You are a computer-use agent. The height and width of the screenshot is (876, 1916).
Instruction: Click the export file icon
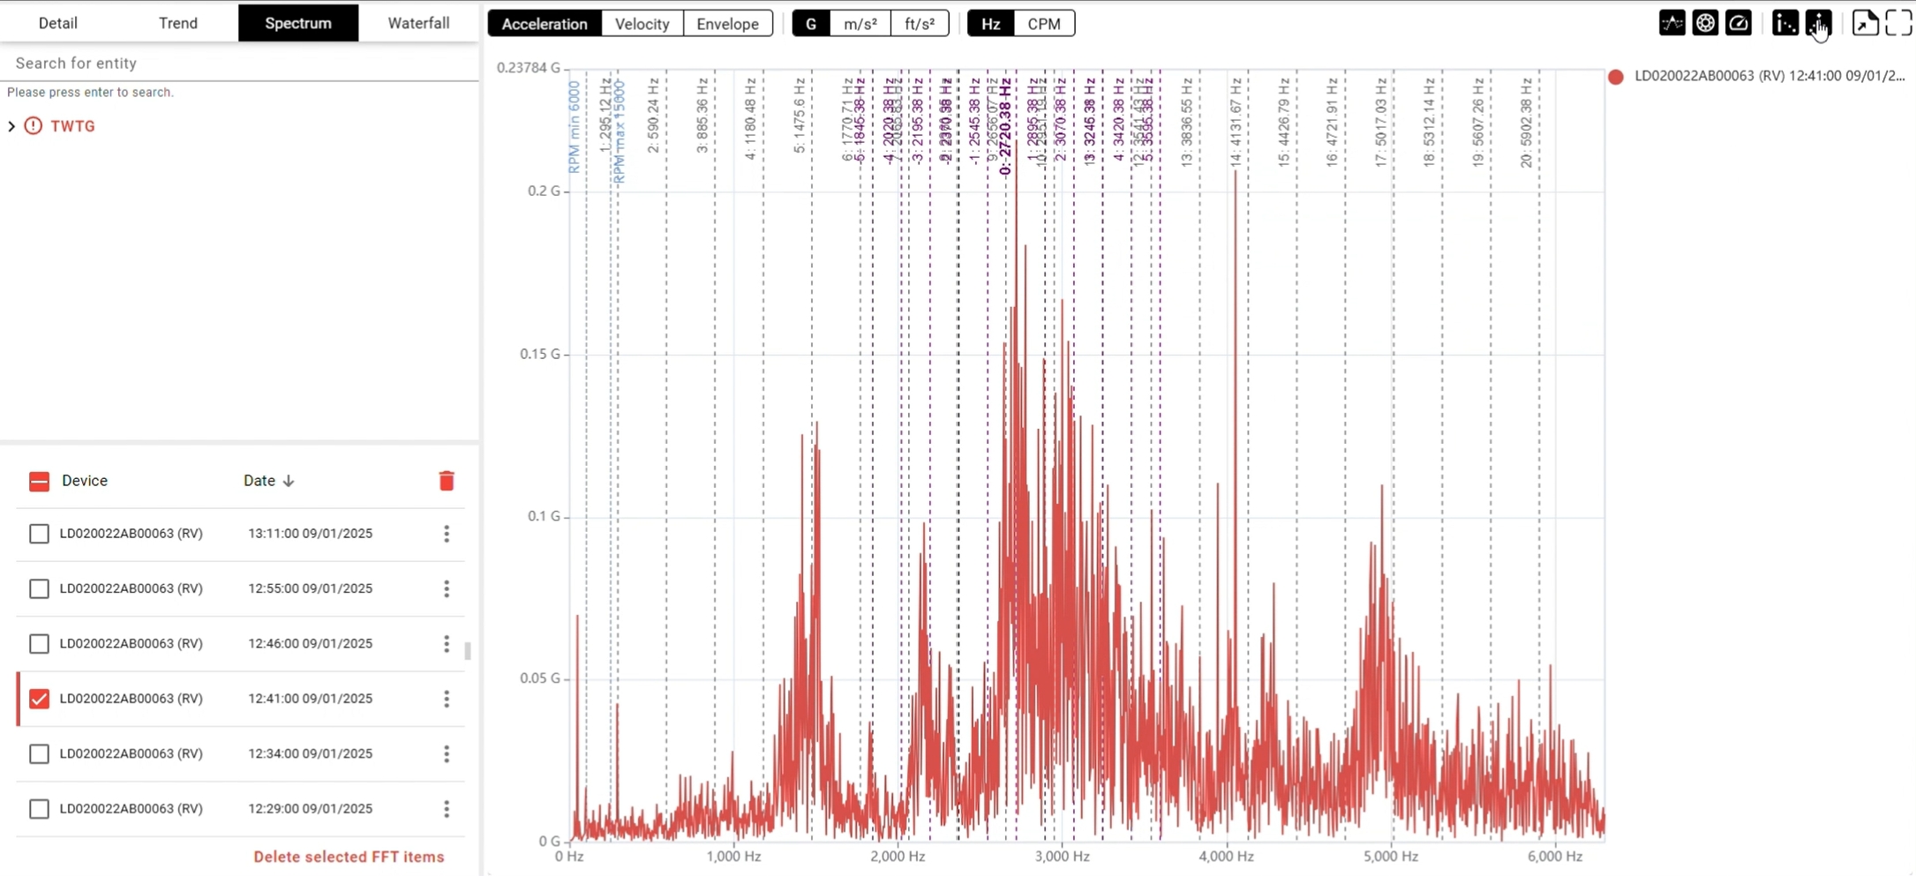pyautogui.click(x=1864, y=24)
